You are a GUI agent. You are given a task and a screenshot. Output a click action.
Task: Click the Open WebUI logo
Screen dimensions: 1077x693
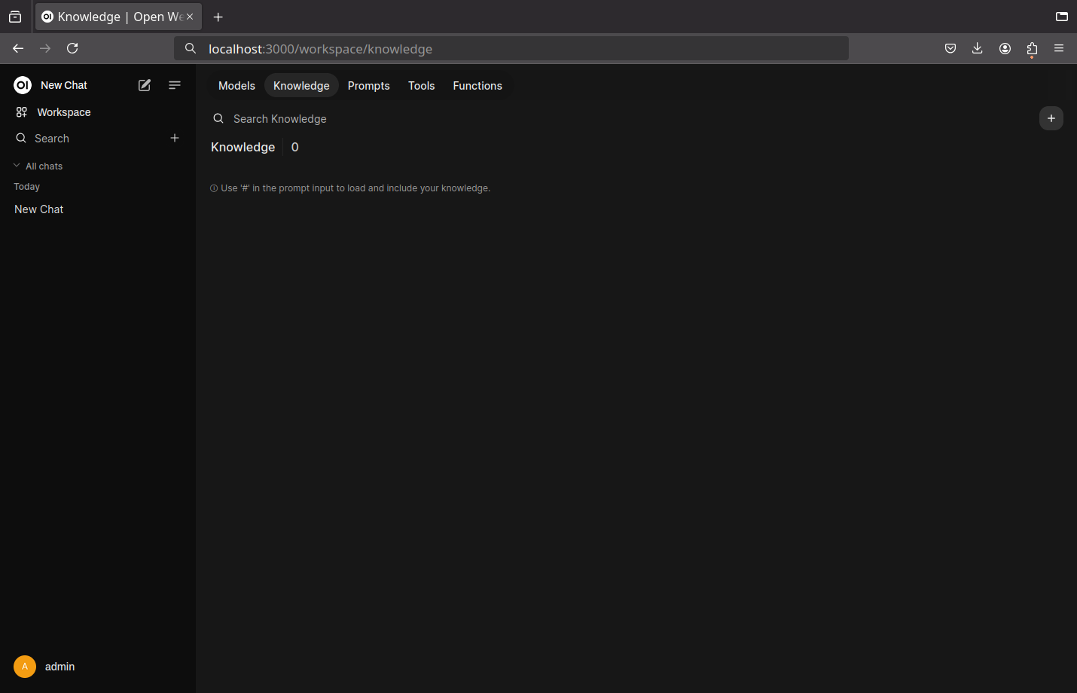pos(23,85)
